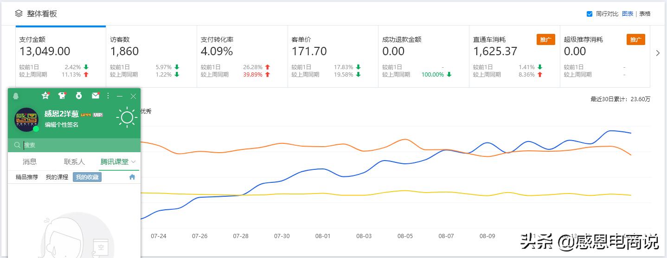Screen dimensions: 667x258
Task: Open the sunny weather icon
Action: tap(127, 117)
